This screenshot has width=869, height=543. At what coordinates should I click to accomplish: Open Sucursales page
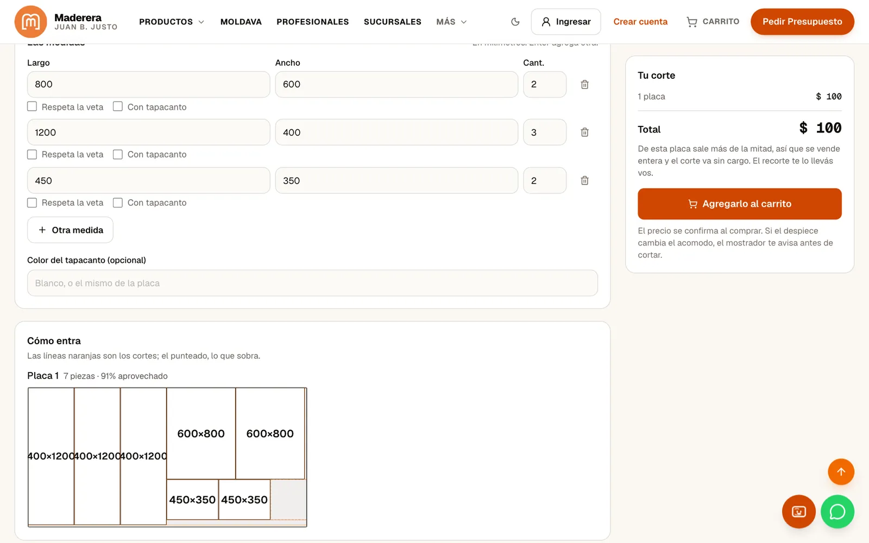(392, 22)
